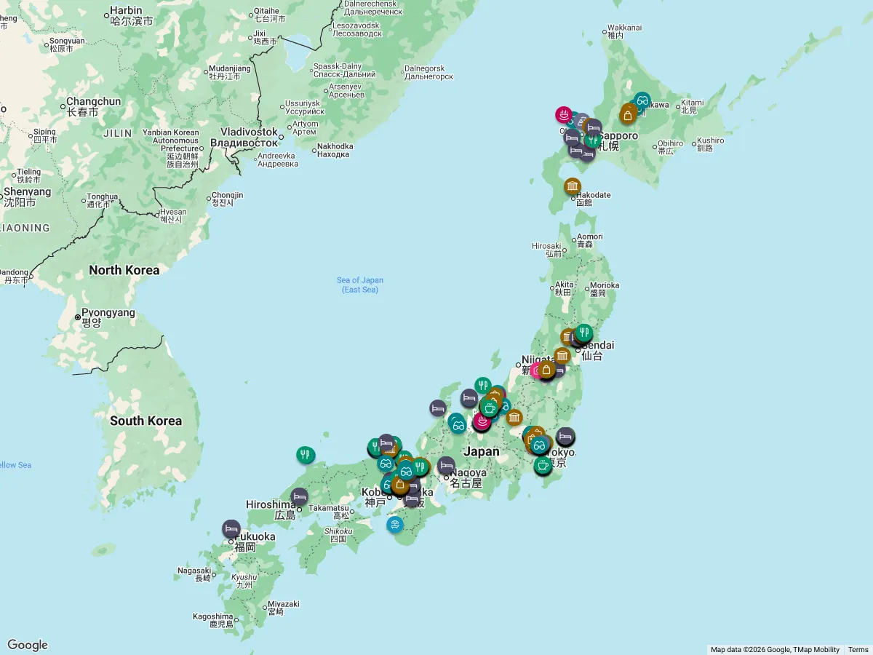This screenshot has height=655, width=873.
Task: Click the Map data attribution text
Action: pos(775,650)
